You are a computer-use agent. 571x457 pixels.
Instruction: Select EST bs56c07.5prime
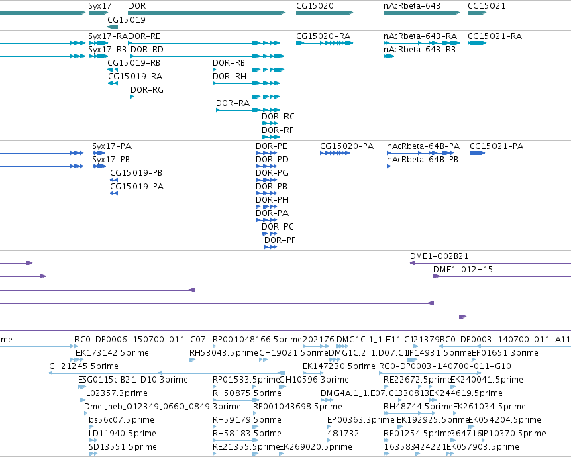pyautogui.click(x=92, y=427)
